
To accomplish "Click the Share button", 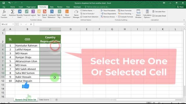I will [x=180, y=7].
